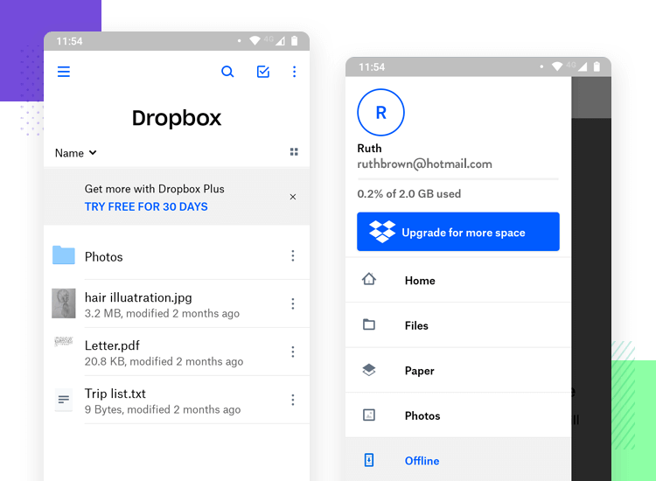Open hair illuatration.jpg thumbnail
This screenshot has height=481, width=656.
click(64, 303)
